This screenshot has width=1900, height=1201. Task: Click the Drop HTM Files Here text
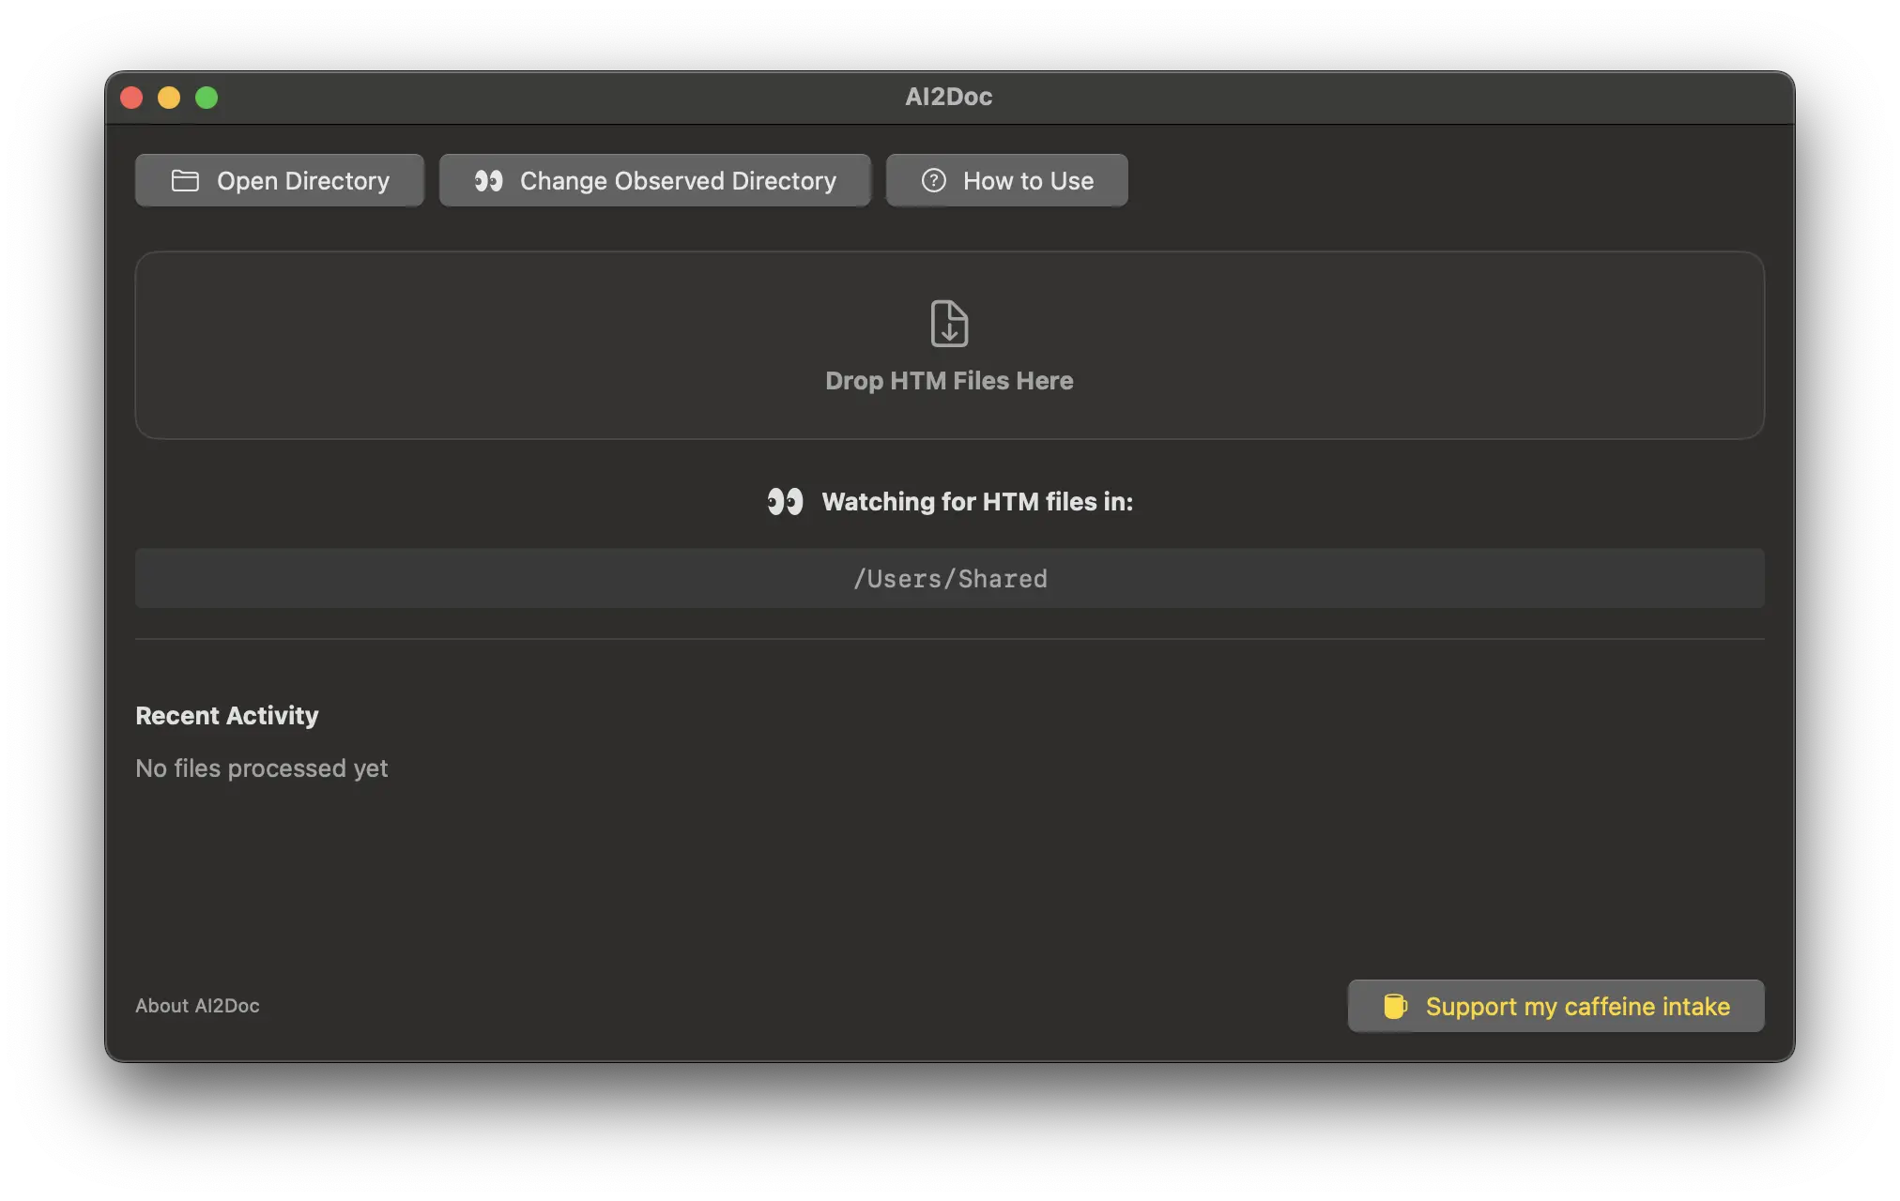(949, 381)
